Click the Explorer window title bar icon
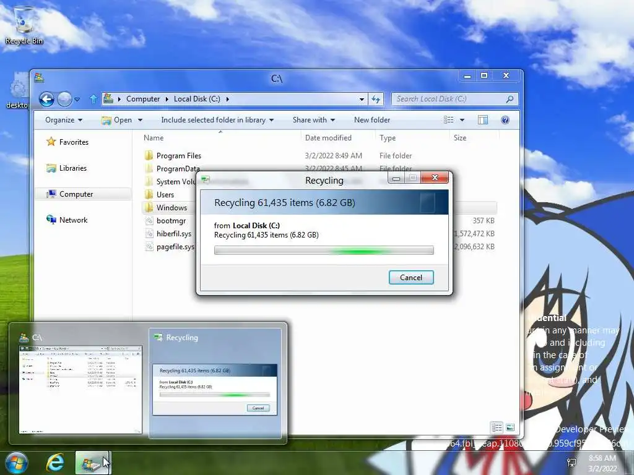This screenshot has height=475, width=634. [x=39, y=78]
